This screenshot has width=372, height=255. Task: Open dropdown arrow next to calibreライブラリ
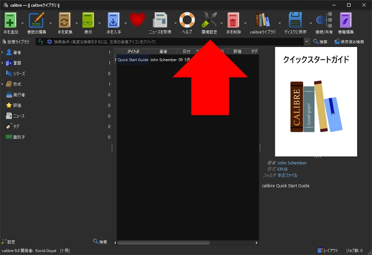tap(279, 23)
